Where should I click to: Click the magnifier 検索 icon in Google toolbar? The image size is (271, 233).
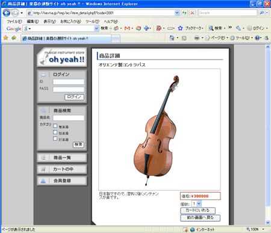(x=211, y=28)
